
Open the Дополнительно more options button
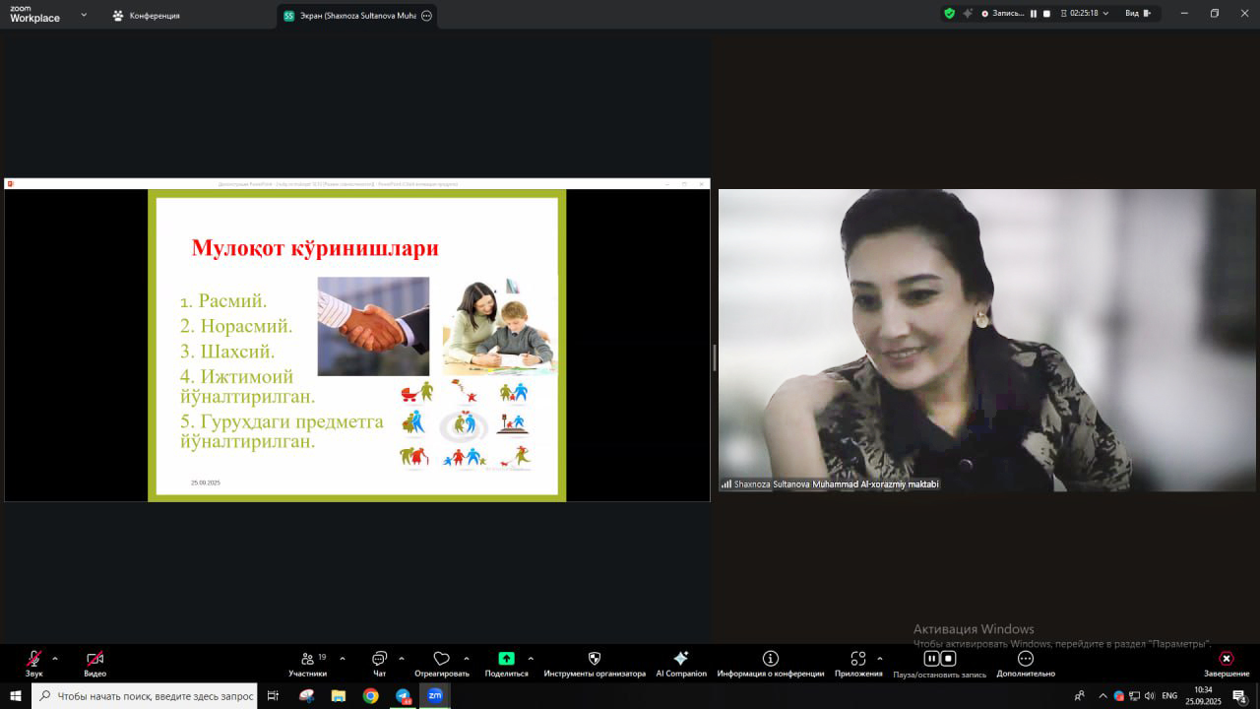(x=1025, y=660)
